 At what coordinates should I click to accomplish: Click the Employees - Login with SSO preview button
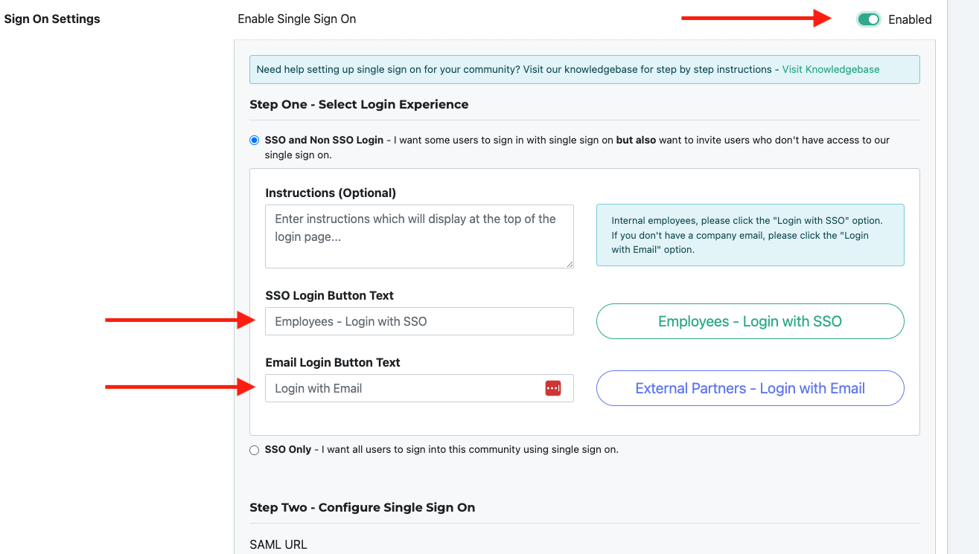[750, 321]
